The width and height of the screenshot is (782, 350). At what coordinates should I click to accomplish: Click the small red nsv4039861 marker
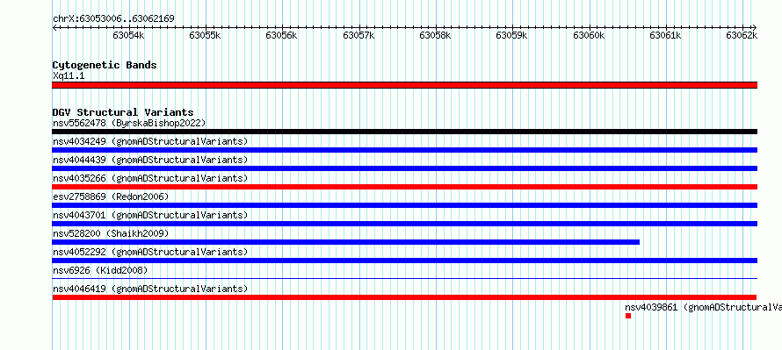click(628, 316)
